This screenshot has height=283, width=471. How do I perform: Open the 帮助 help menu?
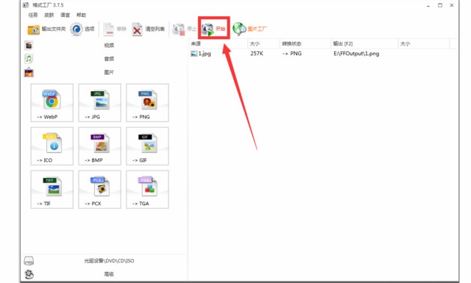(x=81, y=15)
